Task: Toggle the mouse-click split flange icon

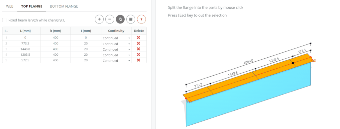Action: [120, 19]
